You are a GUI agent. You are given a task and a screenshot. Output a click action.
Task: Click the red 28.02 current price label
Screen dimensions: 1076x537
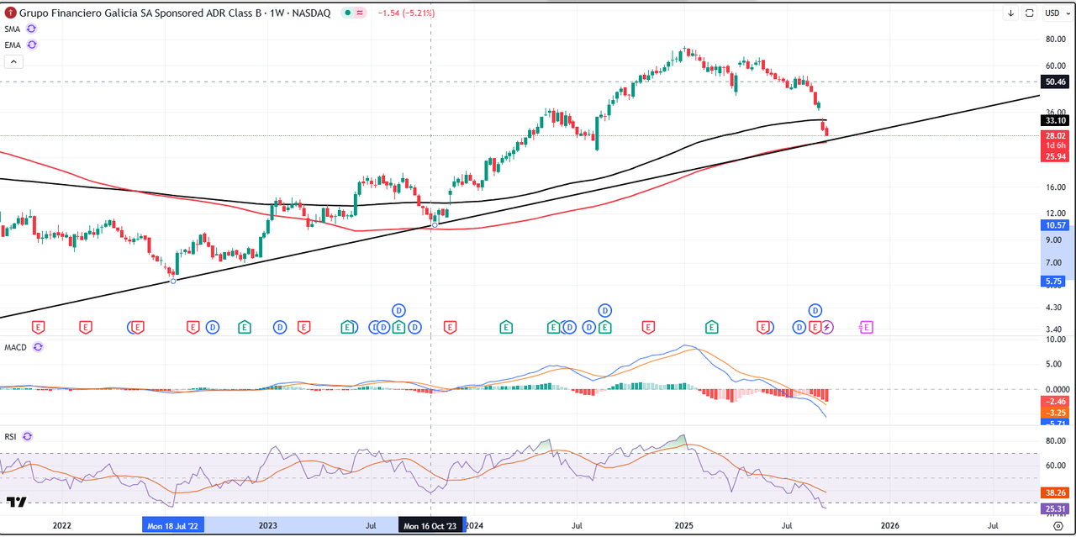1054,135
